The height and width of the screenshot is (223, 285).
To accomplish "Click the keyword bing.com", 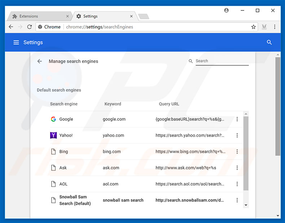I will (x=111, y=152).
